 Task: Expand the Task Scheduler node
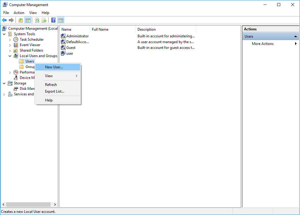[x=10, y=40]
